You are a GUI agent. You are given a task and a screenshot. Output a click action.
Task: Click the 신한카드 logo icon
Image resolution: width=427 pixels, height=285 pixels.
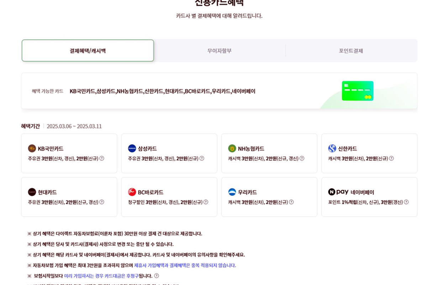click(x=332, y=149)
